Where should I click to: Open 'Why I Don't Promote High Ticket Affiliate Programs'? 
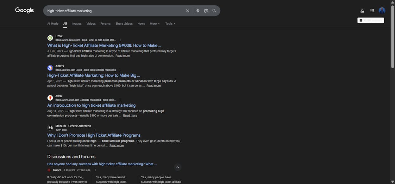click(x=94, y=135)
